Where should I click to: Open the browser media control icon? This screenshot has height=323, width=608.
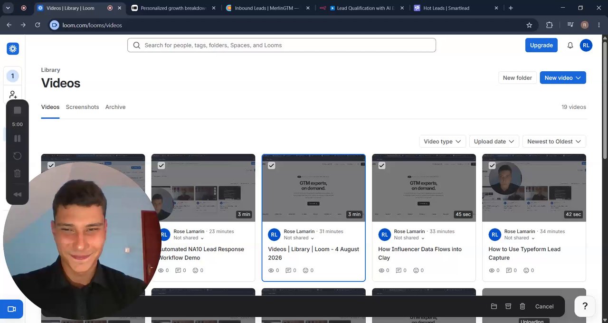[x=570, y=25]
